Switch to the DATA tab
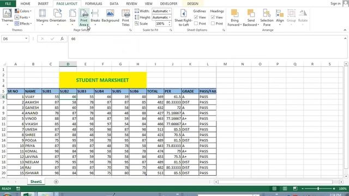The width and height of the screenshot is (349, 196). pyautogui.click(x=114, y=4)
